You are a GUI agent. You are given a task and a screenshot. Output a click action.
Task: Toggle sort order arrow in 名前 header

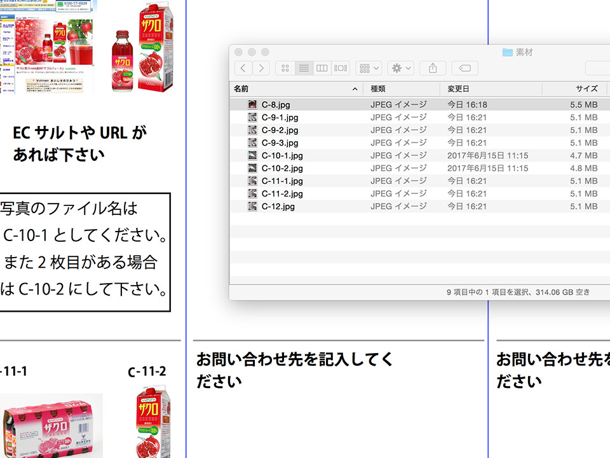click(355, 89)
